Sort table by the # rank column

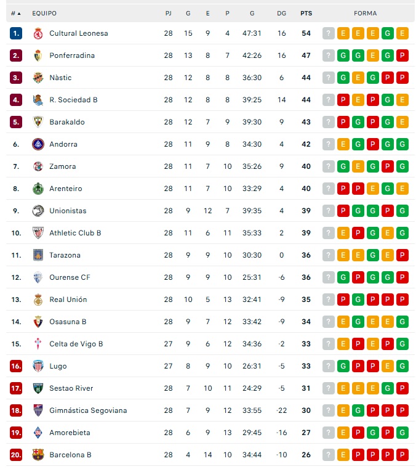[15, 13]
